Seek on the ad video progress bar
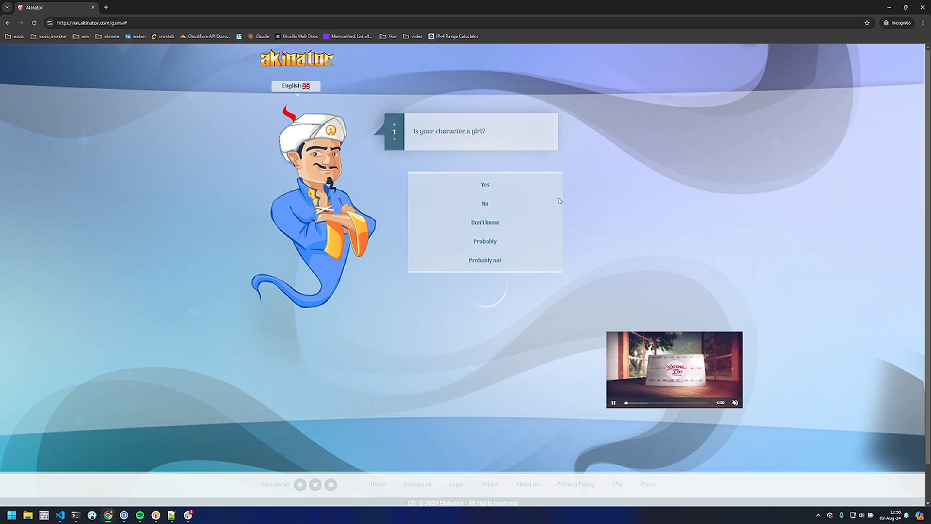This screenshot has width=931, height=524. 667,403
